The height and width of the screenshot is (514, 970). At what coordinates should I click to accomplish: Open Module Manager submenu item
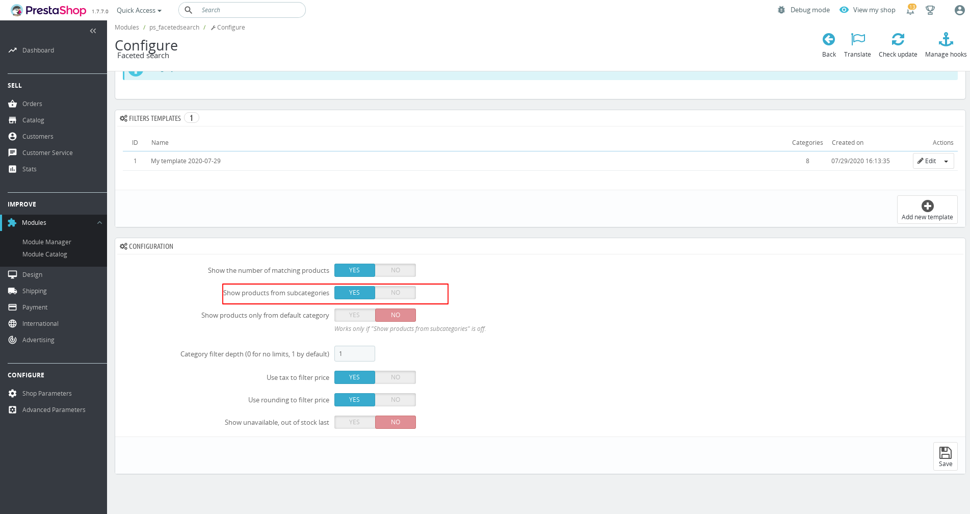coord(47,242)
